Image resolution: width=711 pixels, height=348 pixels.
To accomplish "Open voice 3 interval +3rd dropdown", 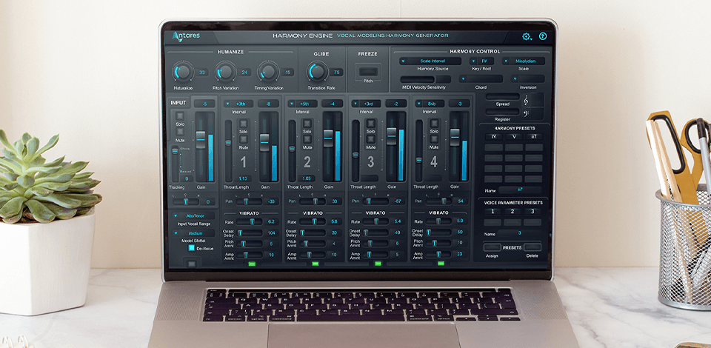I will pyautogui.click(x=367, y=104).
